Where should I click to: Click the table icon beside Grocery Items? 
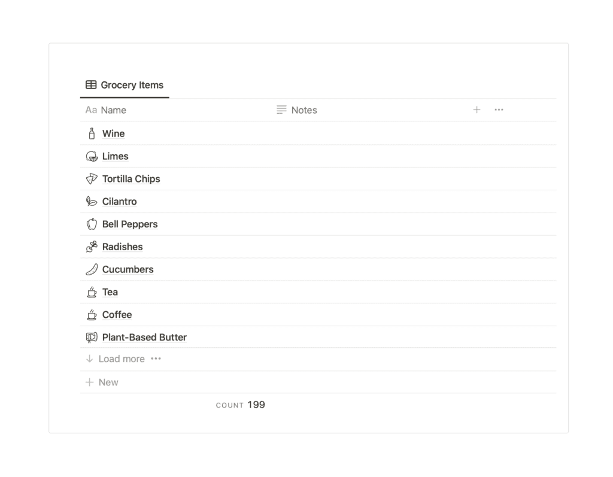tap(91, 85)
